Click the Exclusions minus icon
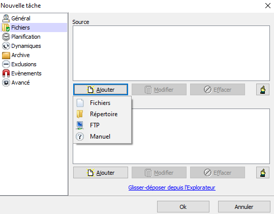274x214 pixels. point(6,64)
